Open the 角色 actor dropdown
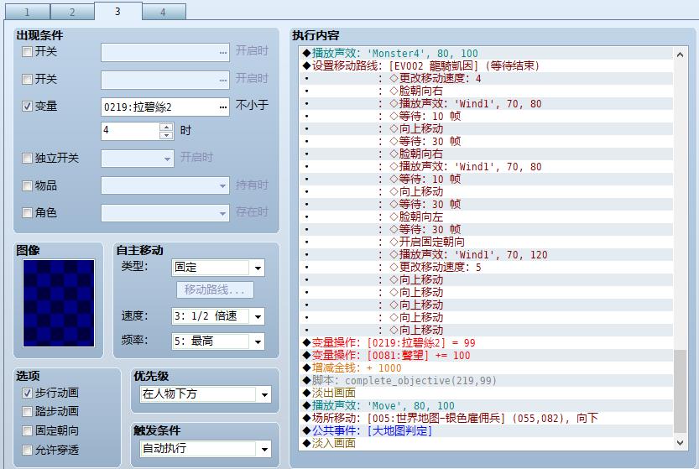This screenshot has width=699, height=469. (x=223, y=214)
